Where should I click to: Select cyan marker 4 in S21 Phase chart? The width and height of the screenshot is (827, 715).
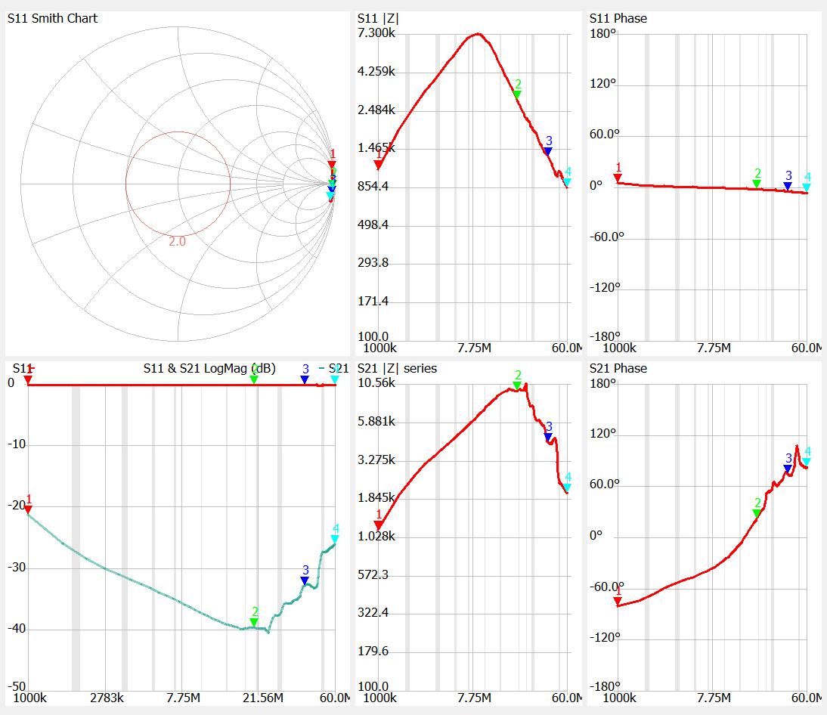click(x=807, y=461)
